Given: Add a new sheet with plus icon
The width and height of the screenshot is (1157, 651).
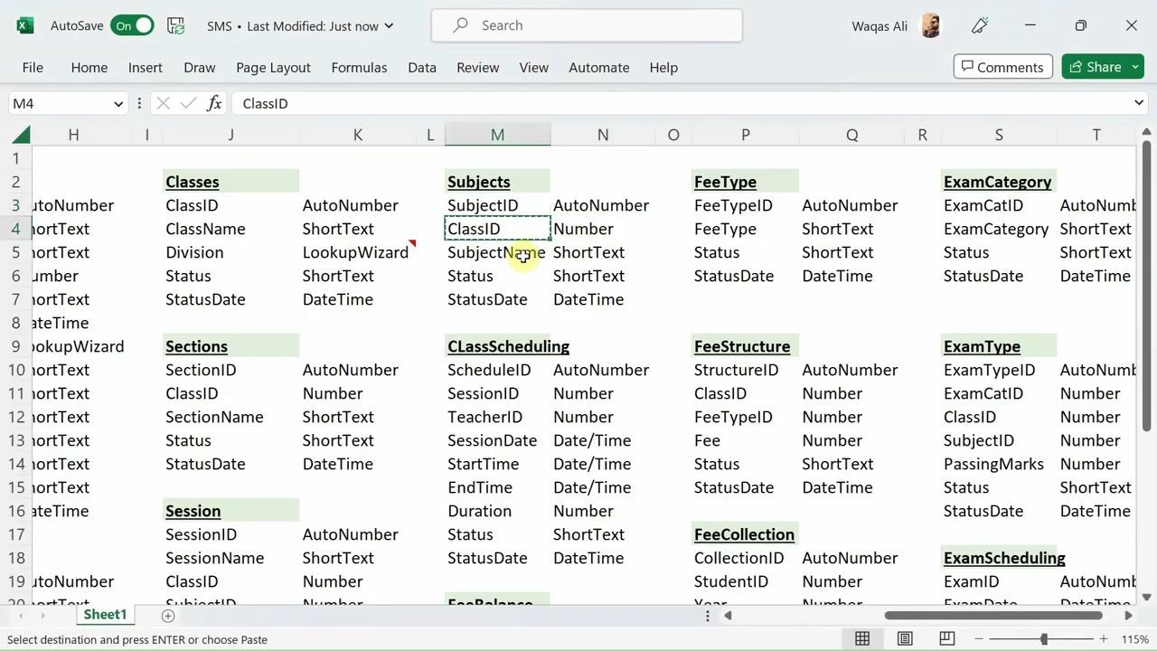Looking at the screenshot, I should (x=167, y=616).
